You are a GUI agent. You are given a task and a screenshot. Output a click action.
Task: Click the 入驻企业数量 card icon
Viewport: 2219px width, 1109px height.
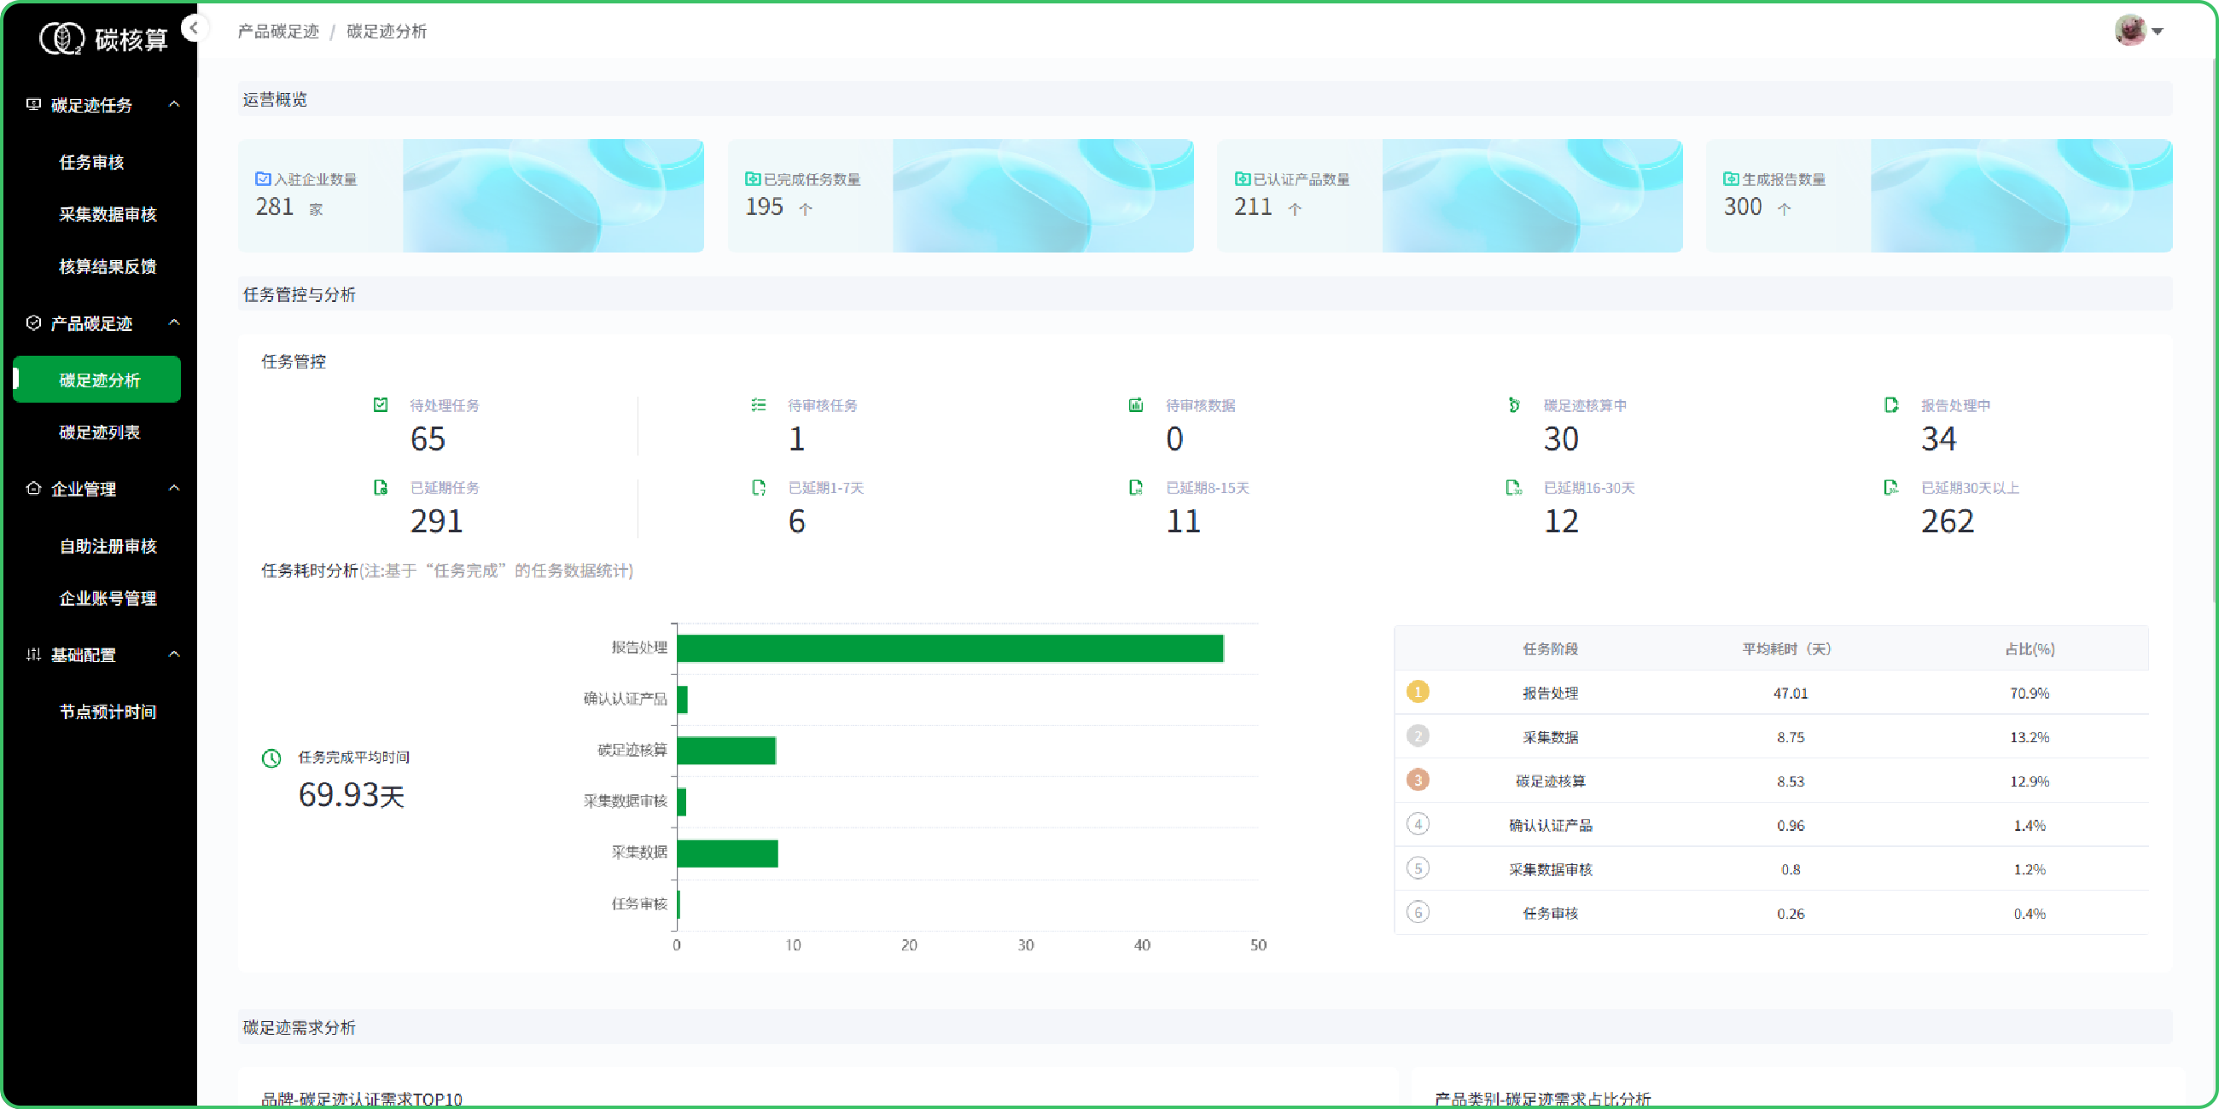tap(263, 179)
